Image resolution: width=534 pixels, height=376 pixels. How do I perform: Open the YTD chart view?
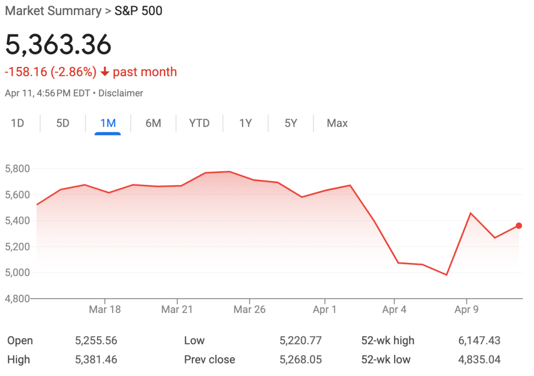199,123
